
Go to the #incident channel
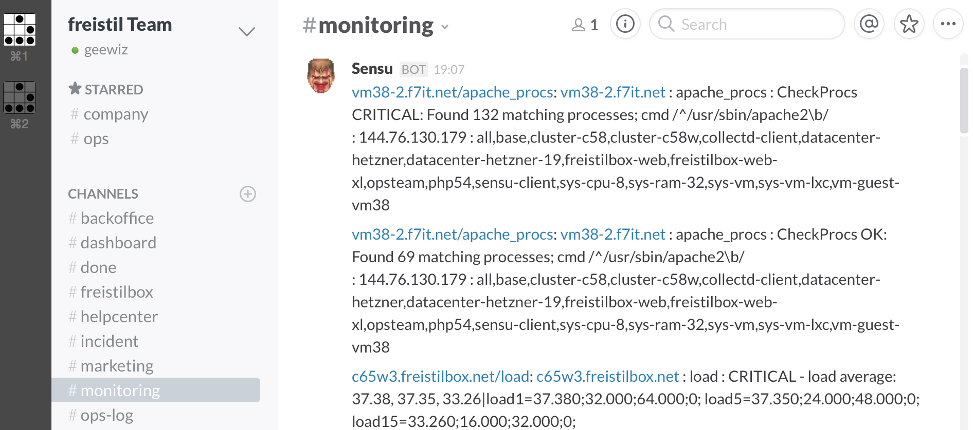tap(109, 341)
